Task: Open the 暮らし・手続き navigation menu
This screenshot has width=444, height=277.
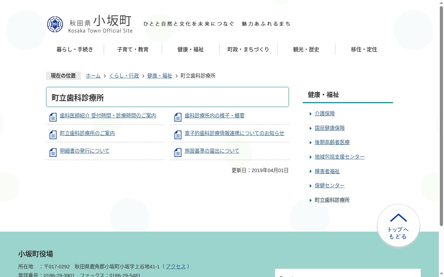Action: [75, 50]
